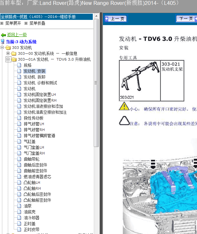Viewport: 197px width, 234px height.
Task: Open 发动机油液排放和添加 page
Action: coord(43,106)
